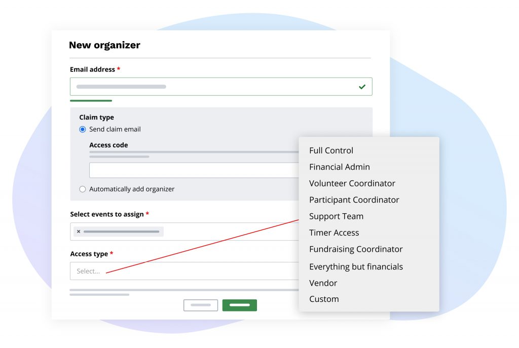Expand the Select events to assign field

pos(228,231)
